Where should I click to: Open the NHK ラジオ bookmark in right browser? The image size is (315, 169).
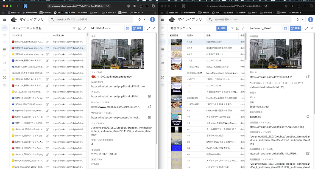(x=296, y=12)
